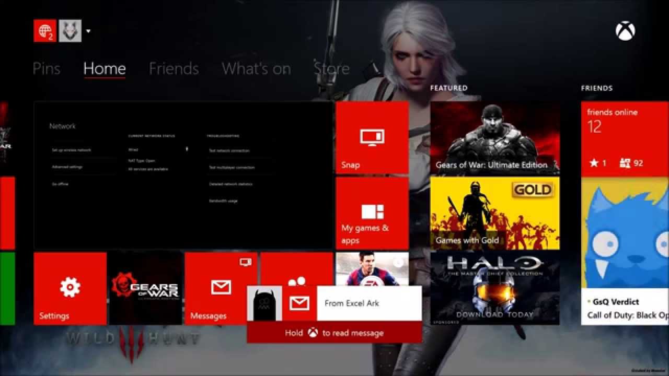Go to the Friends tab
The image size is (669, 376).
point(174,68)
